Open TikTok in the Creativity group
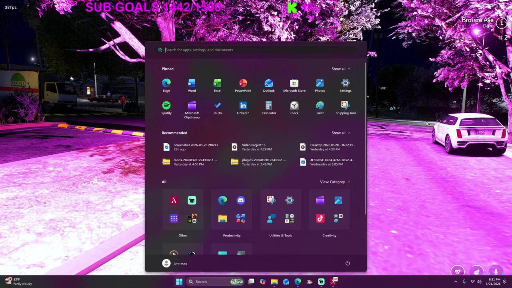The image size is (512, 288). pos(320,218)
